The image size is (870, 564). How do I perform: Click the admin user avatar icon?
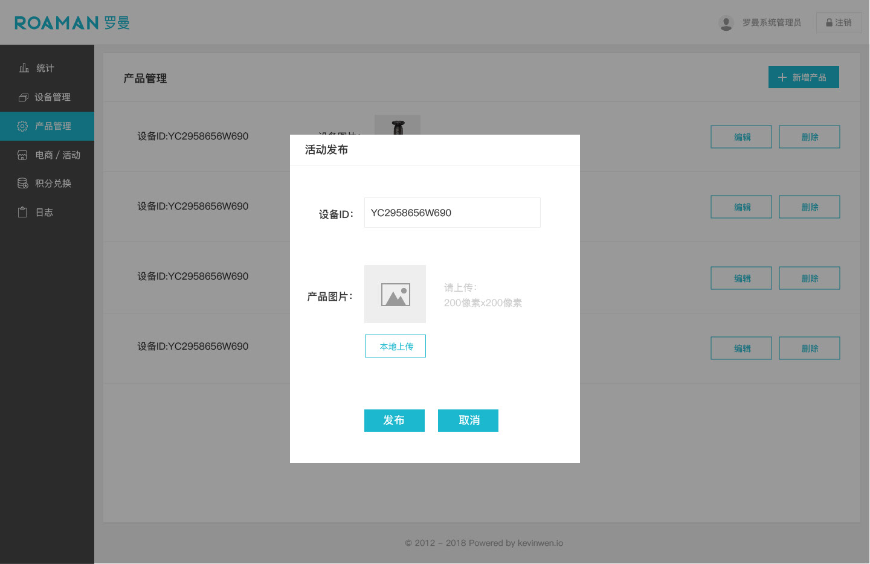click(726, 23)
